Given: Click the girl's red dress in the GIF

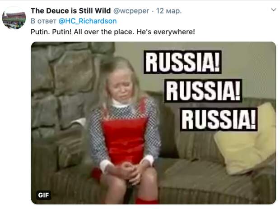Looking at the screenshot, I should (x=124, y=139).
